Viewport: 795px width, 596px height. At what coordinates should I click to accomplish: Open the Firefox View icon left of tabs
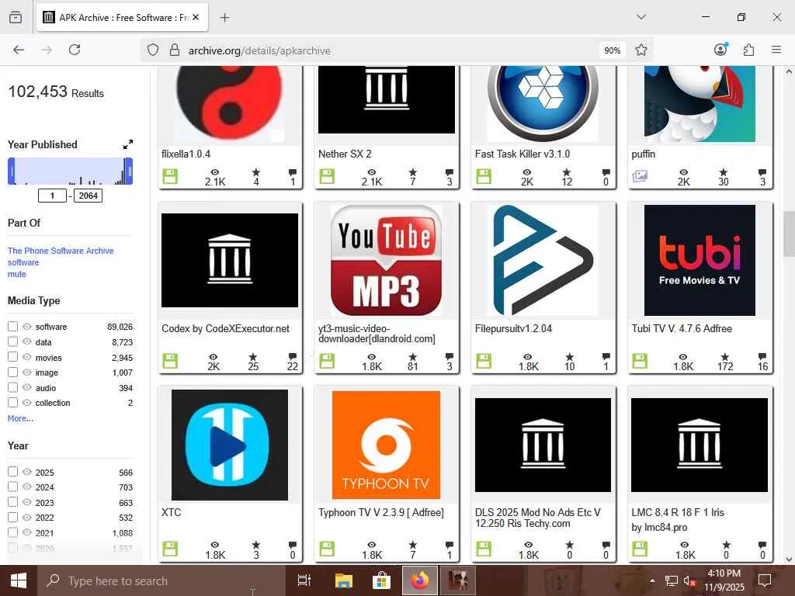coord(16,17)
